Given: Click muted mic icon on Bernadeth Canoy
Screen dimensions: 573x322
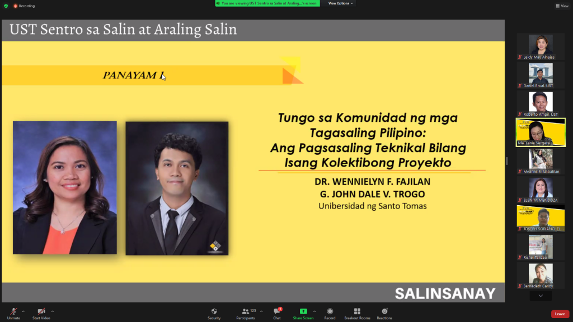Looking at the screenshot, I should [x=520, y=286].
